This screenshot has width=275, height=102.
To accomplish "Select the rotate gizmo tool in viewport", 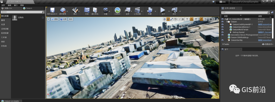I will click(168, 19).
